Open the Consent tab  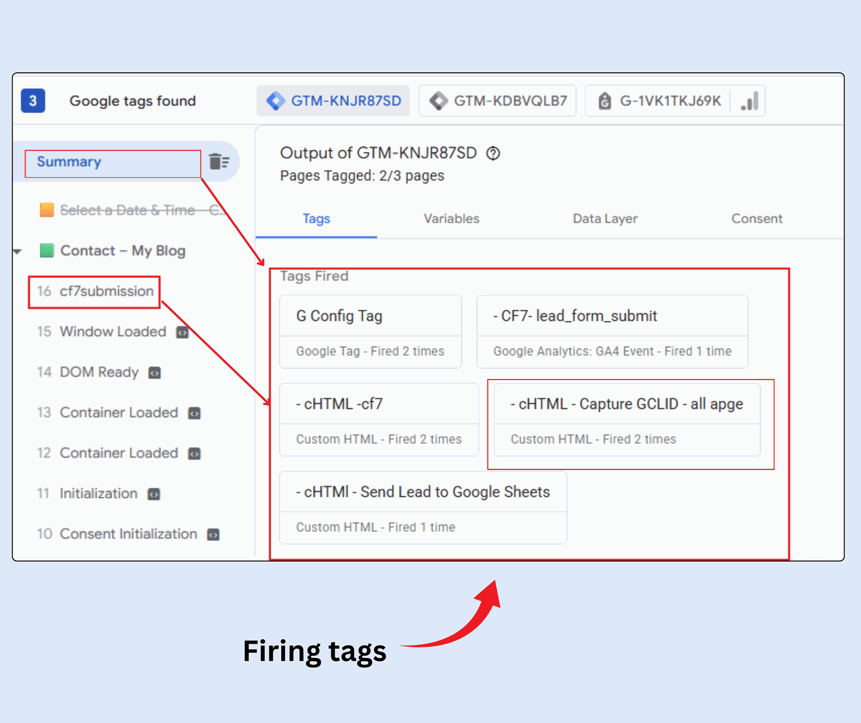coord(757,219)
